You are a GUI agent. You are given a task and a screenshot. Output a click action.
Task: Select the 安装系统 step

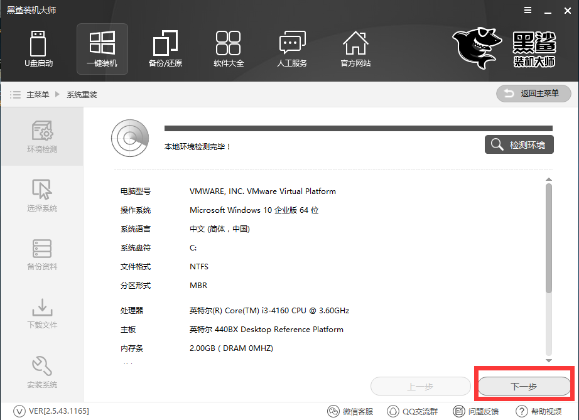pos(42,372)
